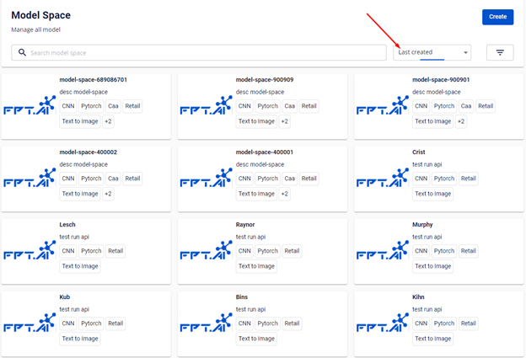Click FPT.AI logo on Murphy card
The image size is (526, 358).
[383, 251]
